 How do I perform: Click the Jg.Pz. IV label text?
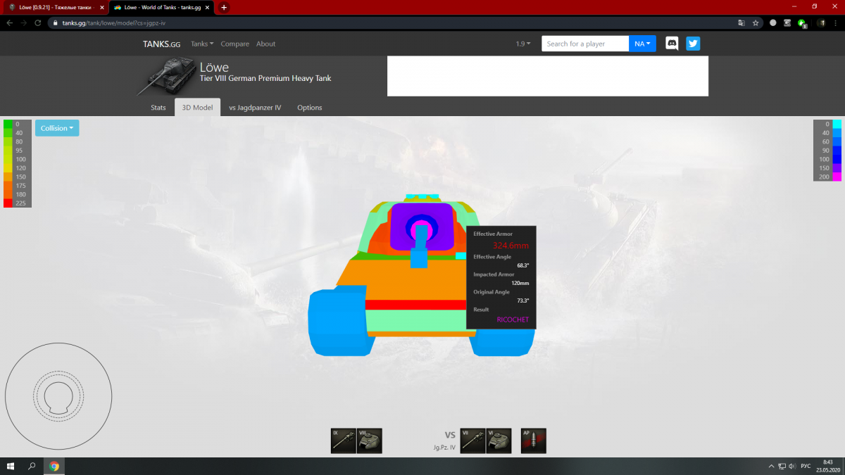445,447
